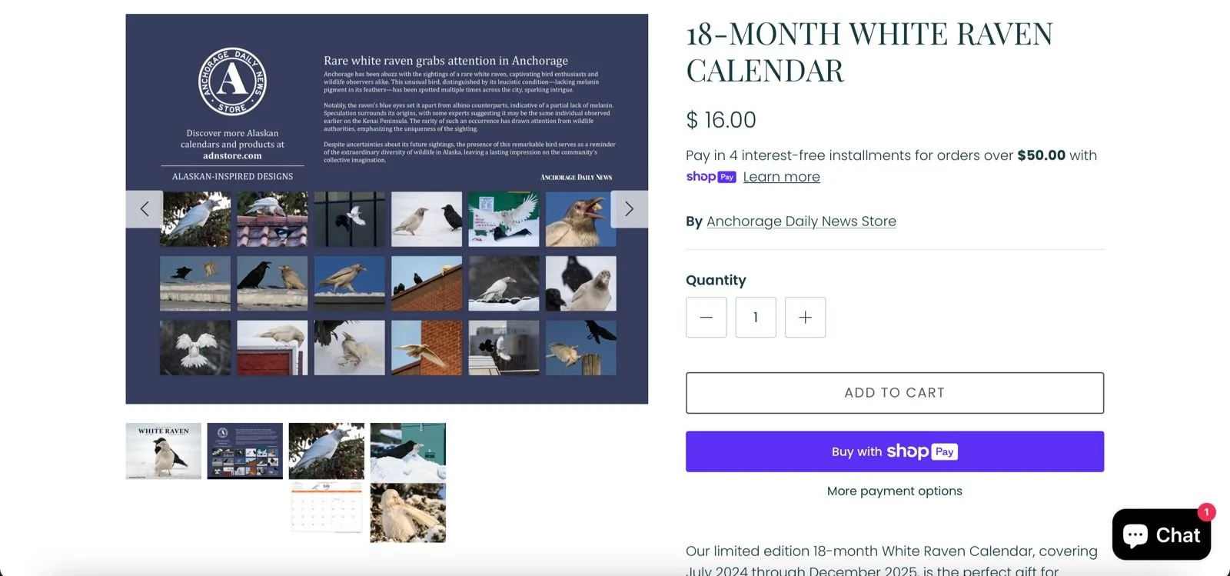Open the Learn more installments link
This screenshot has width=1230, height=576.
(x=781, y=177)
